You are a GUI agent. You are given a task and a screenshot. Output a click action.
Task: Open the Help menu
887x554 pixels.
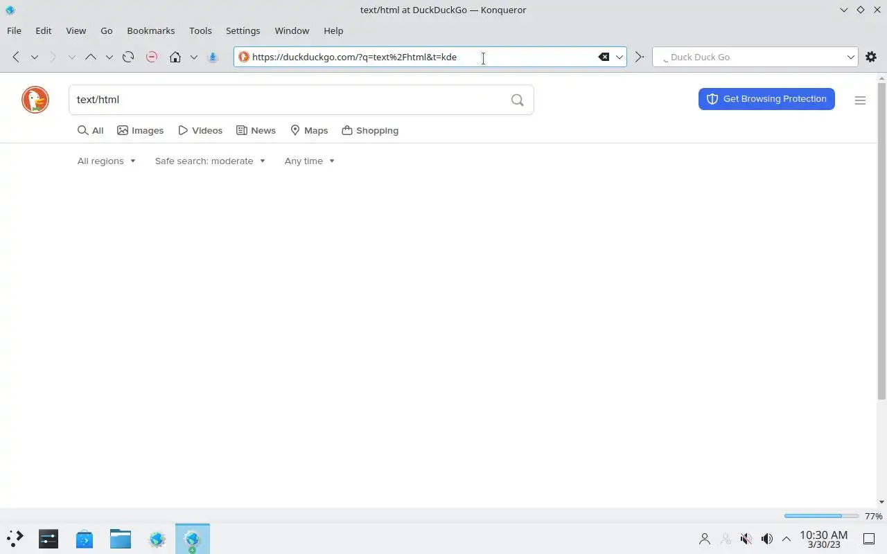333,30
